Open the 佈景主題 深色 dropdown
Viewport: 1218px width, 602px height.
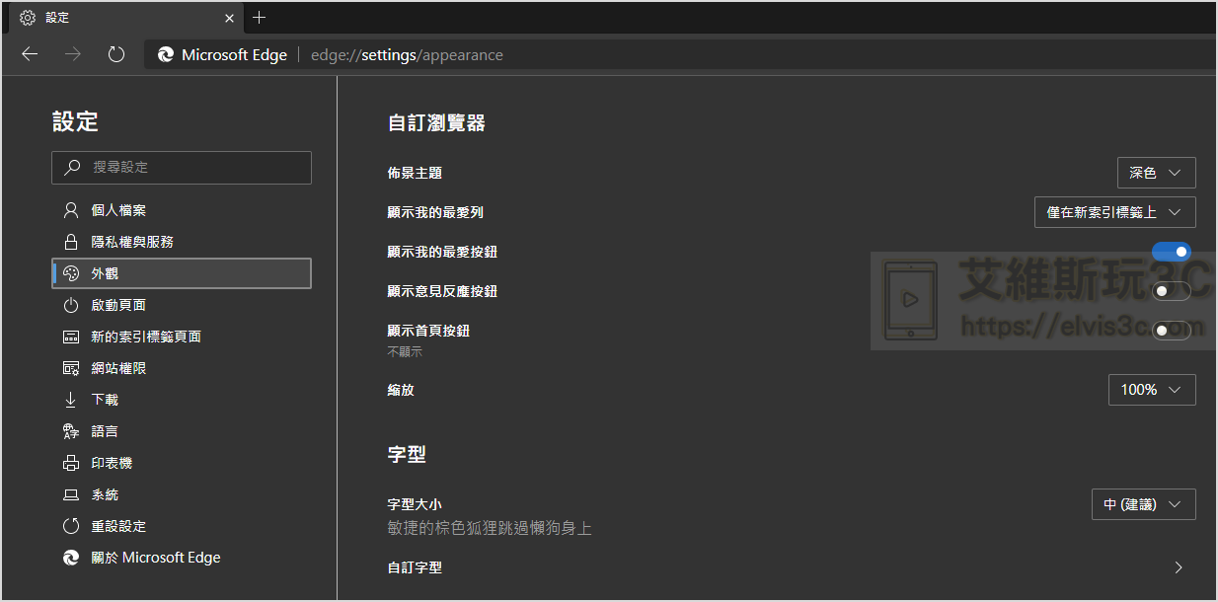(x=1156, y=173)
